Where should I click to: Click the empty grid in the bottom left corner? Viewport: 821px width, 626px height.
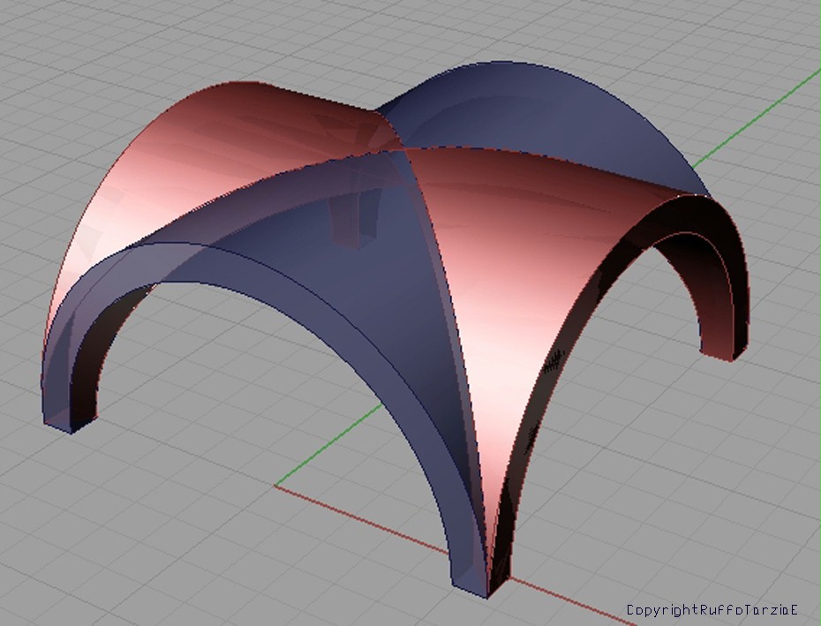tap(71, 565)
